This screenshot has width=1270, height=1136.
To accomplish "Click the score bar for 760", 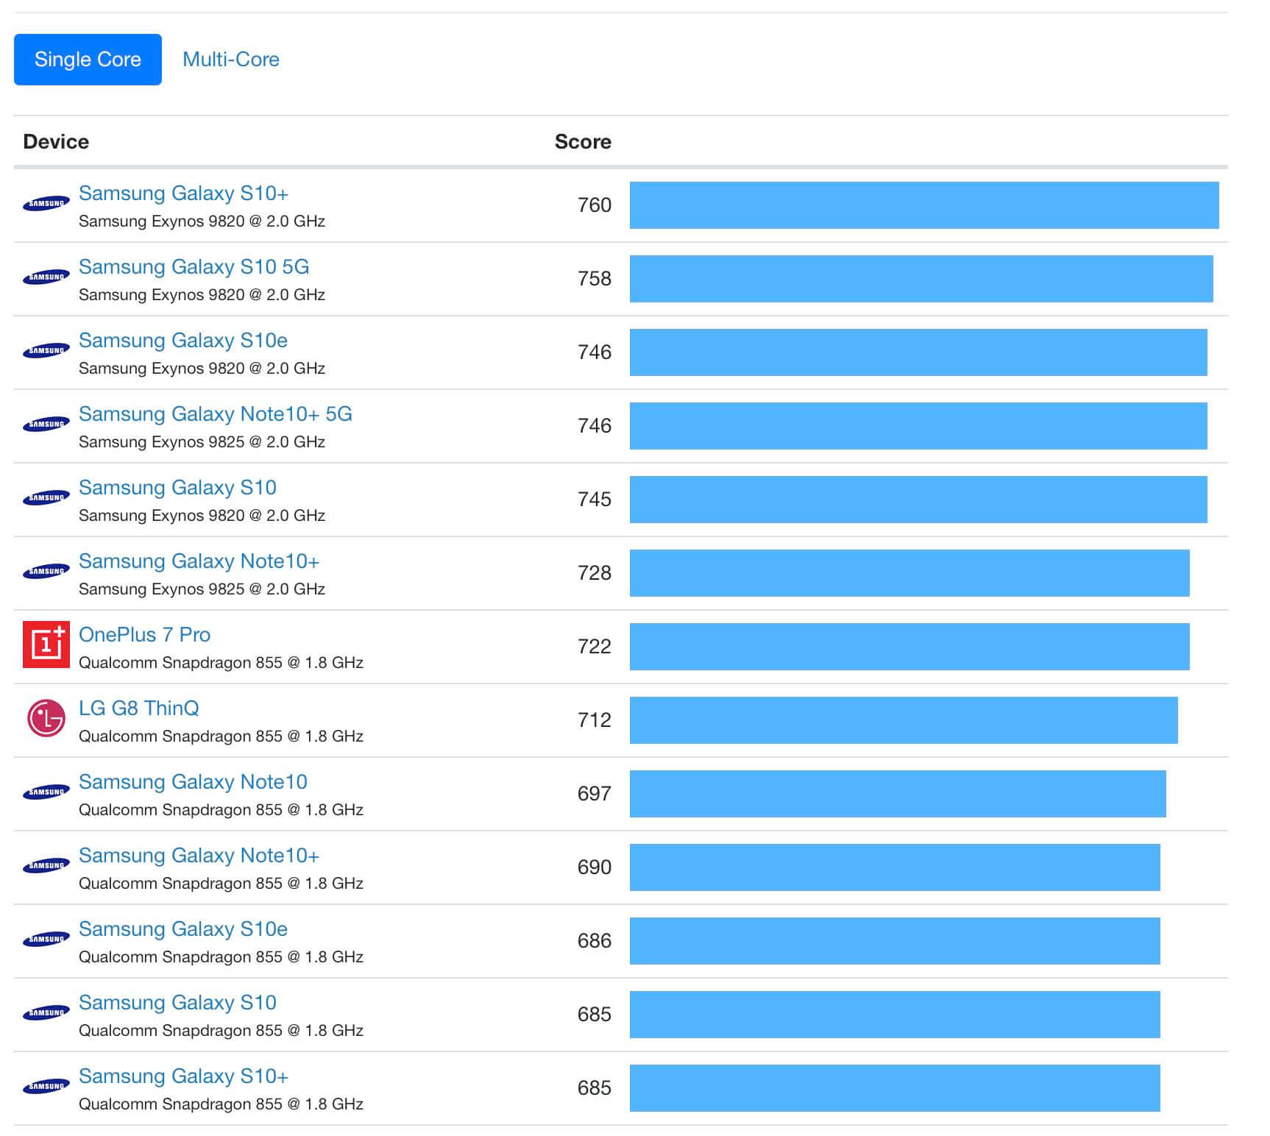I will (923, 205).
